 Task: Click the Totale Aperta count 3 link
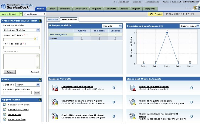click(x=82, y=39)
